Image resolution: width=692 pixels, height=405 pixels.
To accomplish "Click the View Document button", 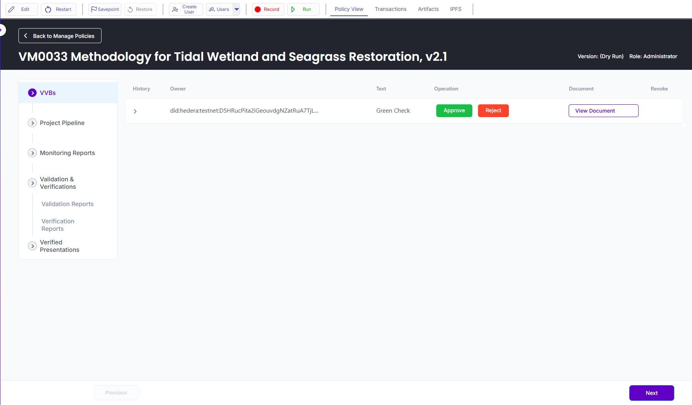I will coord(603,111).
